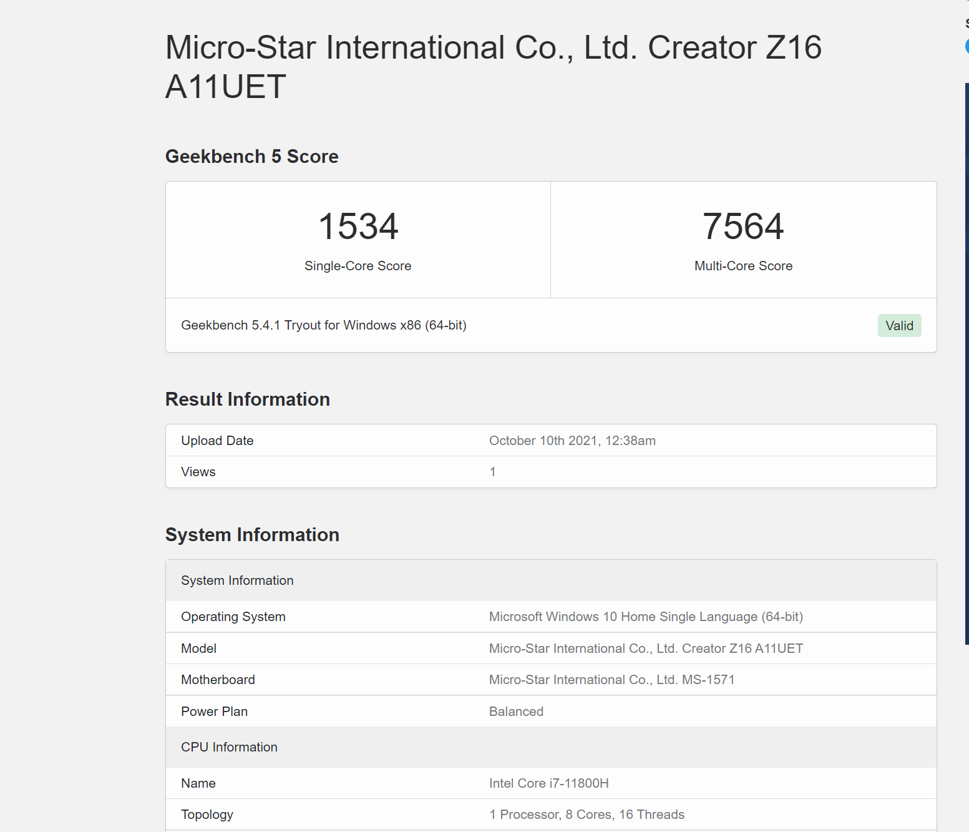This screenshot has width=969, height=832.
Task: Click the Geekbench 5 Score heading
Action: point(251,157)
